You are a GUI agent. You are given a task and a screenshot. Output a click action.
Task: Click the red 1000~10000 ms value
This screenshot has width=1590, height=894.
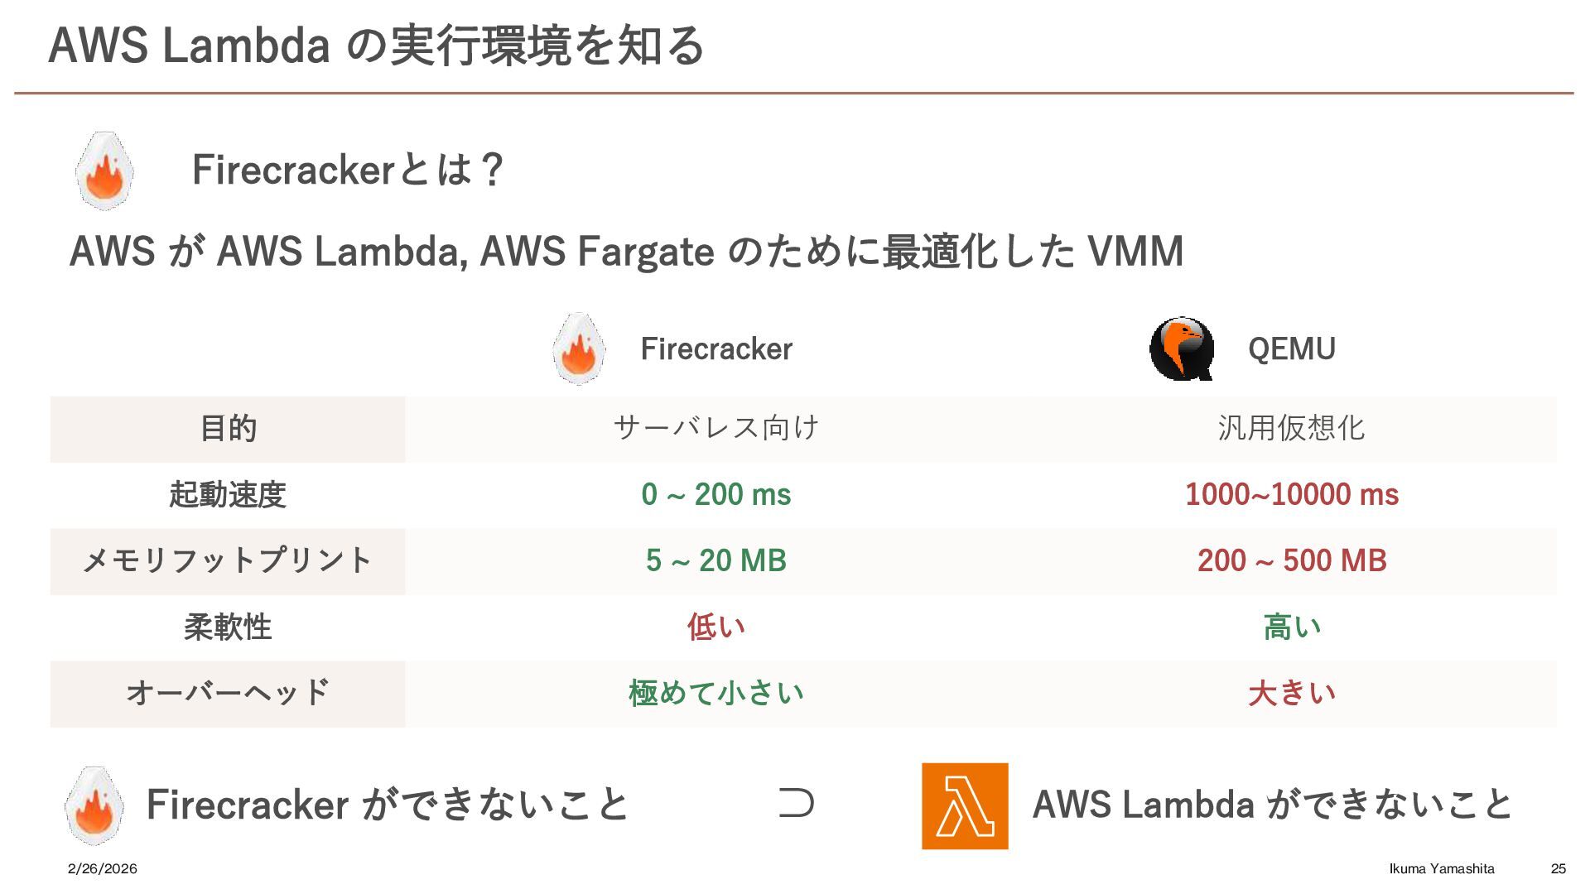[x=1292, y=495]
